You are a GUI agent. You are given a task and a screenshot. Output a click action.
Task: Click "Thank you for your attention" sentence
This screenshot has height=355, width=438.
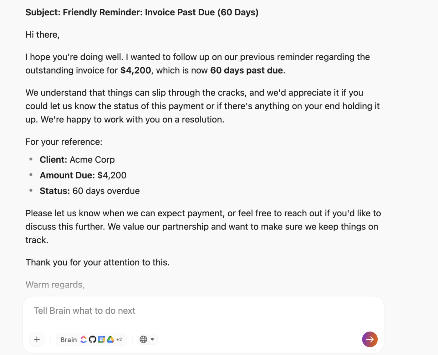click(98, 262)
